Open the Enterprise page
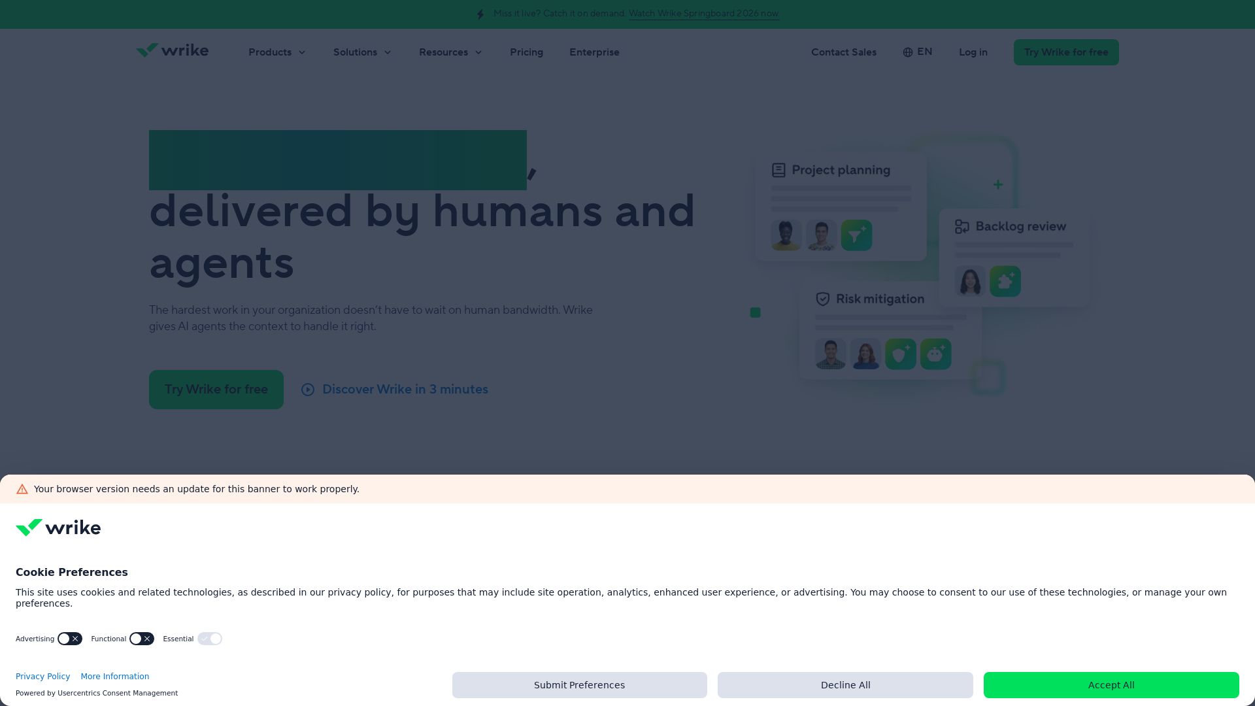This screenshot has width=1255, height=706. tap(594, 52)
